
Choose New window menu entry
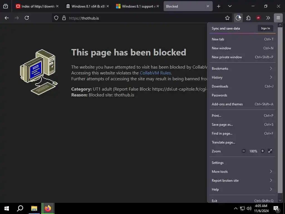(242, 48)
